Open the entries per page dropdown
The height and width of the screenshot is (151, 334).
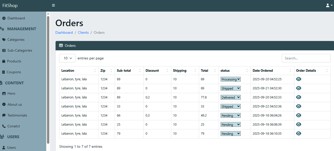click(67, 58)
